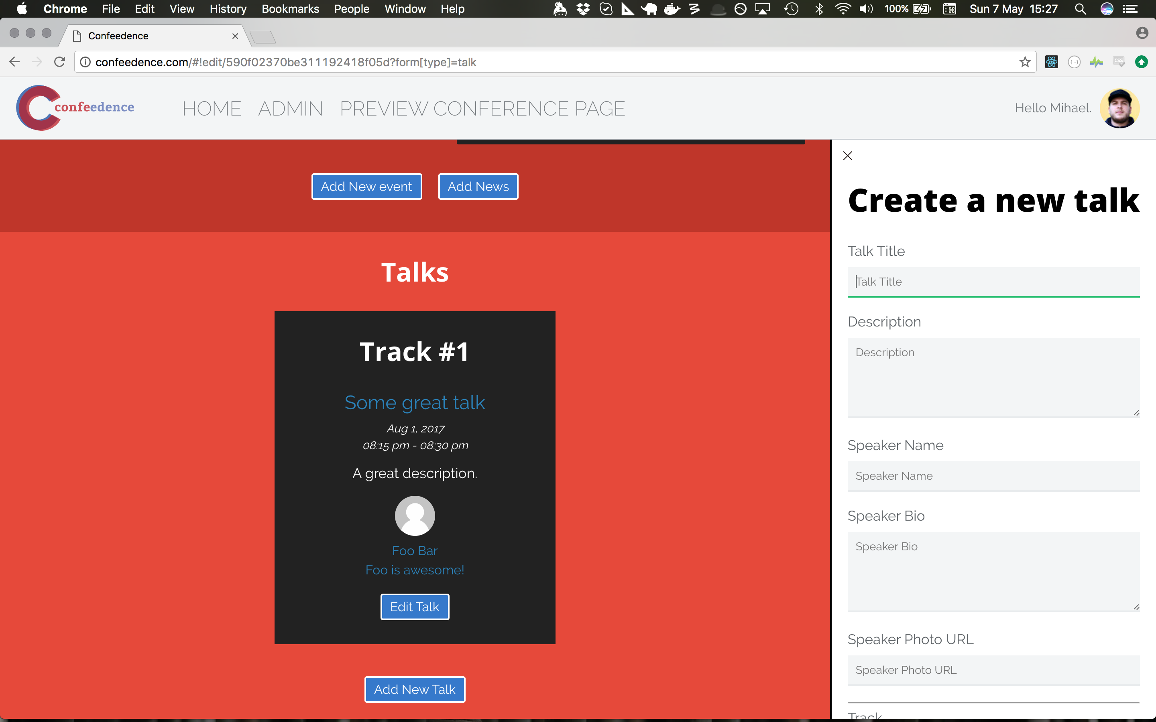This screenshot has width=1156, height=722.
Task: Click the Some great talk title link
Action: [x=415, y=403]
